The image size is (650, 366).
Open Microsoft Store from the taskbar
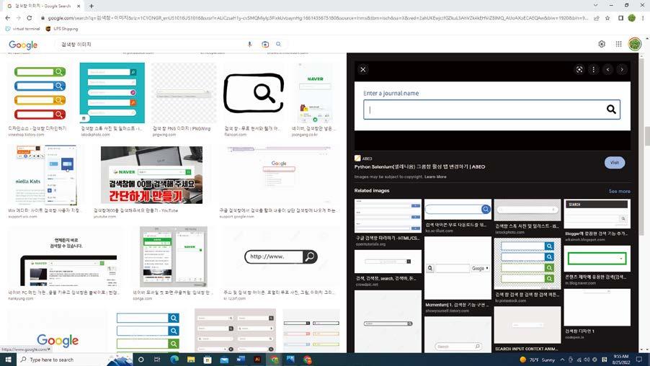[208, 360]
